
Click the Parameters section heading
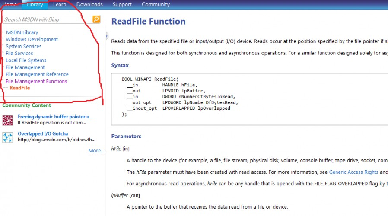click(126, 137)
